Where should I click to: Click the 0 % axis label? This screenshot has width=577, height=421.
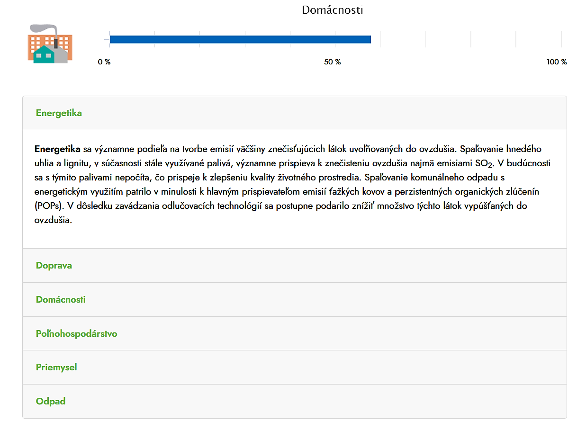coord(104,62)
